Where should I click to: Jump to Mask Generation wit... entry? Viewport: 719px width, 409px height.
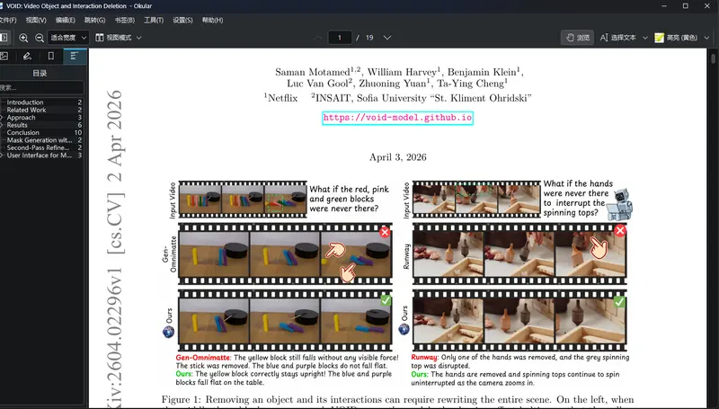(x=40, y=140)
